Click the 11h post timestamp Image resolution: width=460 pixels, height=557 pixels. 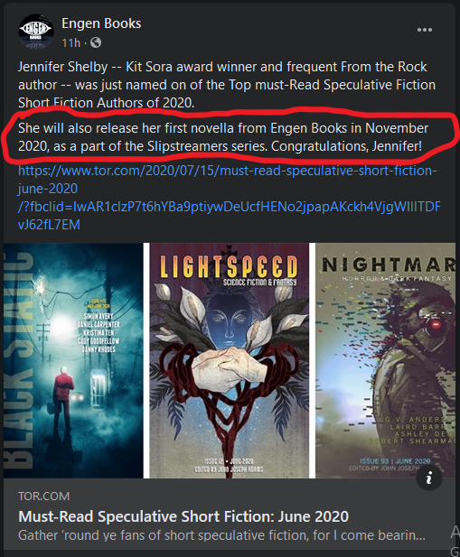coord(70,43)
